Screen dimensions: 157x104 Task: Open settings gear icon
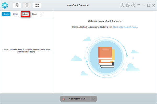pos(128,5)
